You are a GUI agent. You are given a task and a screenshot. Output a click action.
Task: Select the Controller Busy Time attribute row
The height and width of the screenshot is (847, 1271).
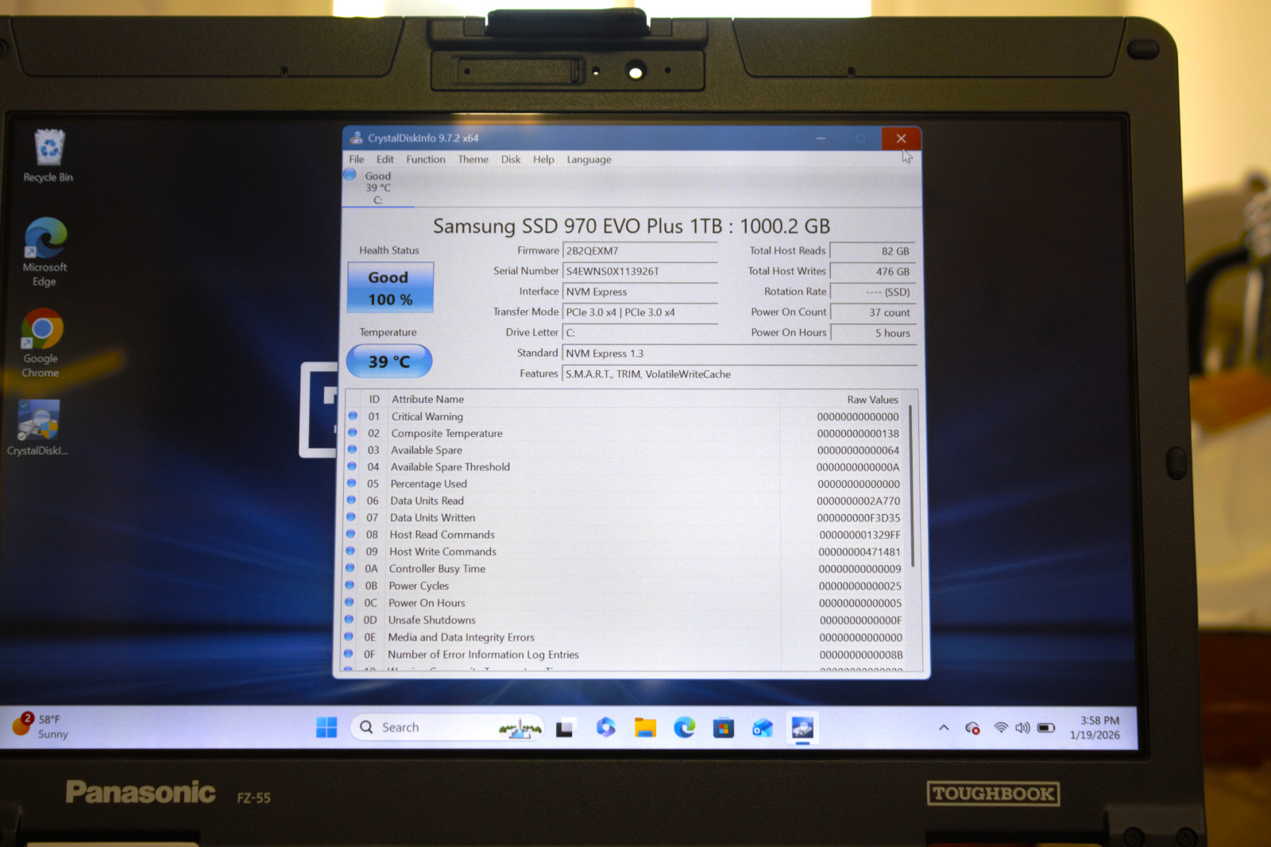tap(626, 568)
